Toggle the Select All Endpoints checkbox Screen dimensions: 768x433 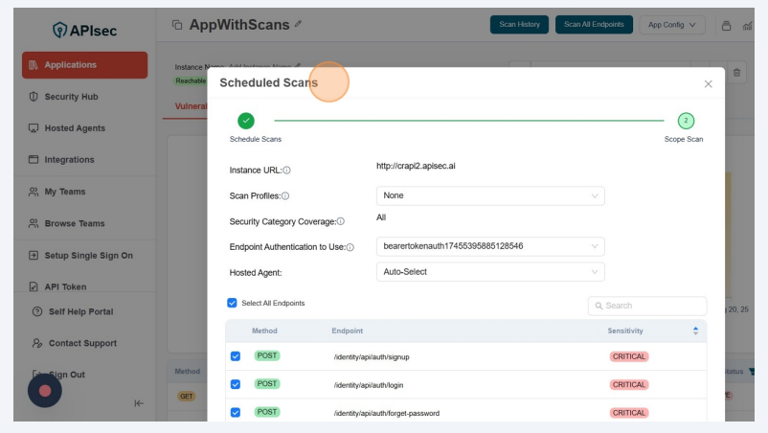(x=232, y=303)
